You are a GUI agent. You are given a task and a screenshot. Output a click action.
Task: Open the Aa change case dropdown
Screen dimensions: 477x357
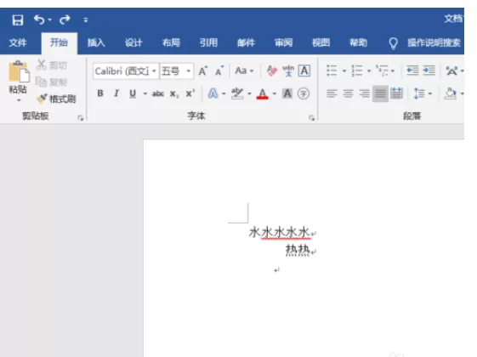[244, 71]
